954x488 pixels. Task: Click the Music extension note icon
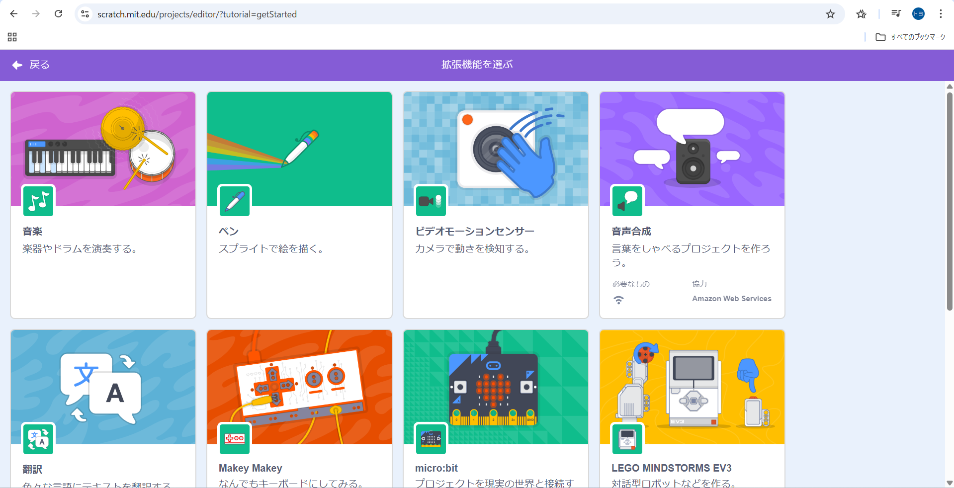[38, 201]
